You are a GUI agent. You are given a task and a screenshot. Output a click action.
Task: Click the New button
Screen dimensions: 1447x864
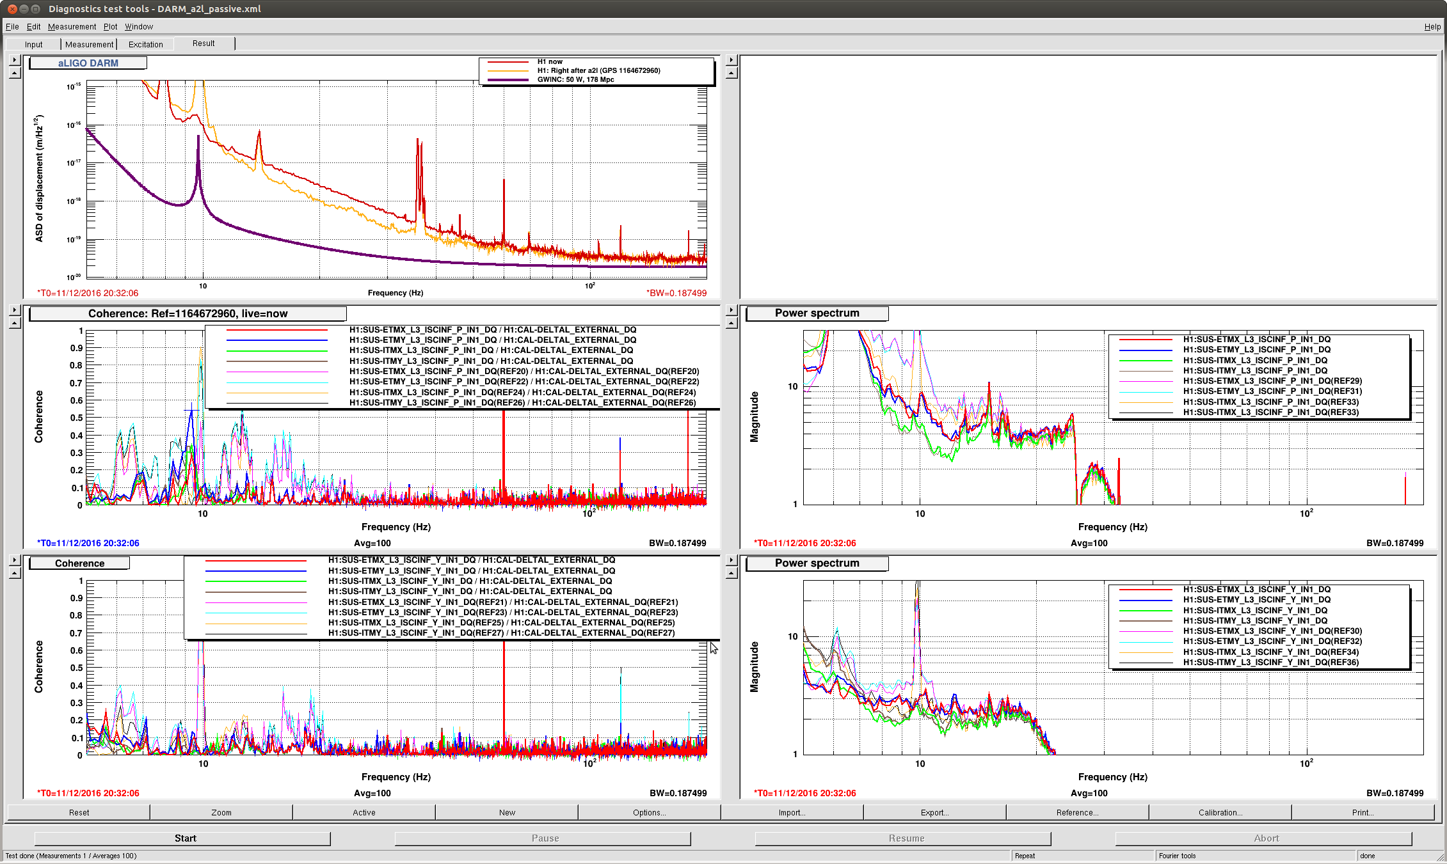[x=507, y=812]
